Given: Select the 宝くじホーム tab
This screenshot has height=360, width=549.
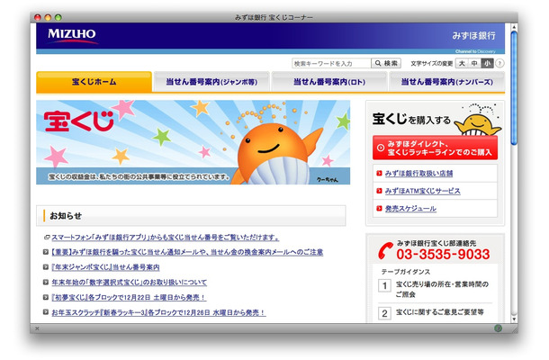Looking at the screenshot, I should (94, 82).
